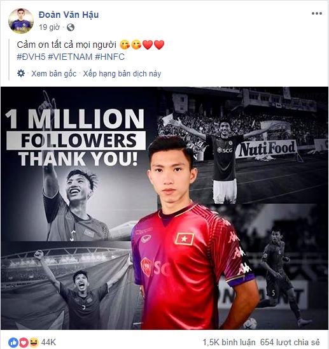View the 1,5K bình luận comments
The image size is (329, 349).
point(229,343)
